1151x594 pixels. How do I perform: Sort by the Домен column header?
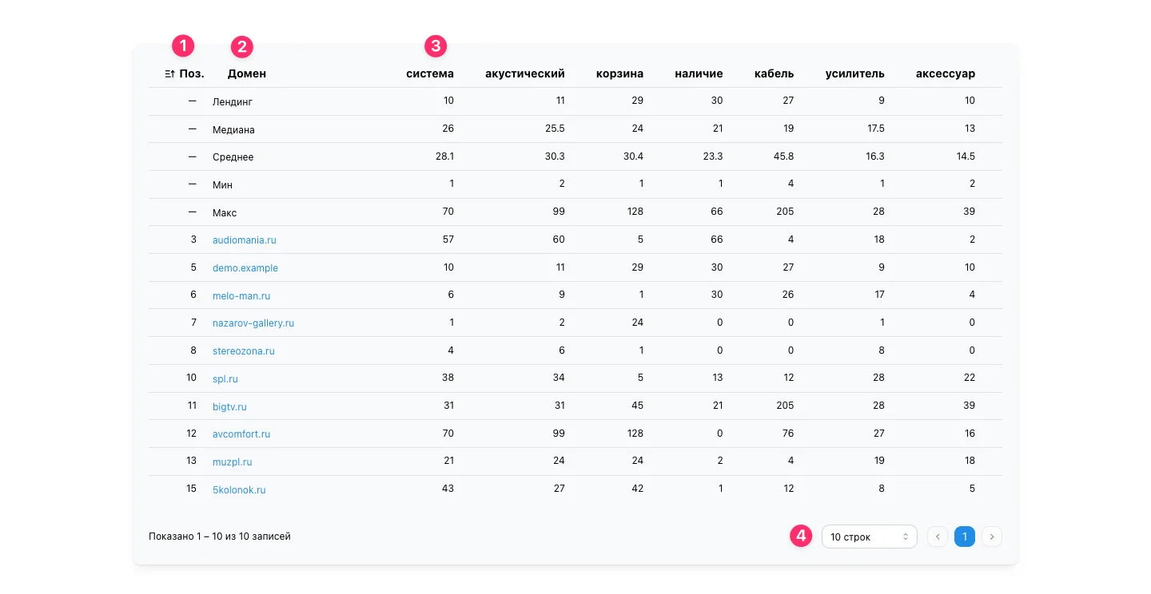coord(247,73)
